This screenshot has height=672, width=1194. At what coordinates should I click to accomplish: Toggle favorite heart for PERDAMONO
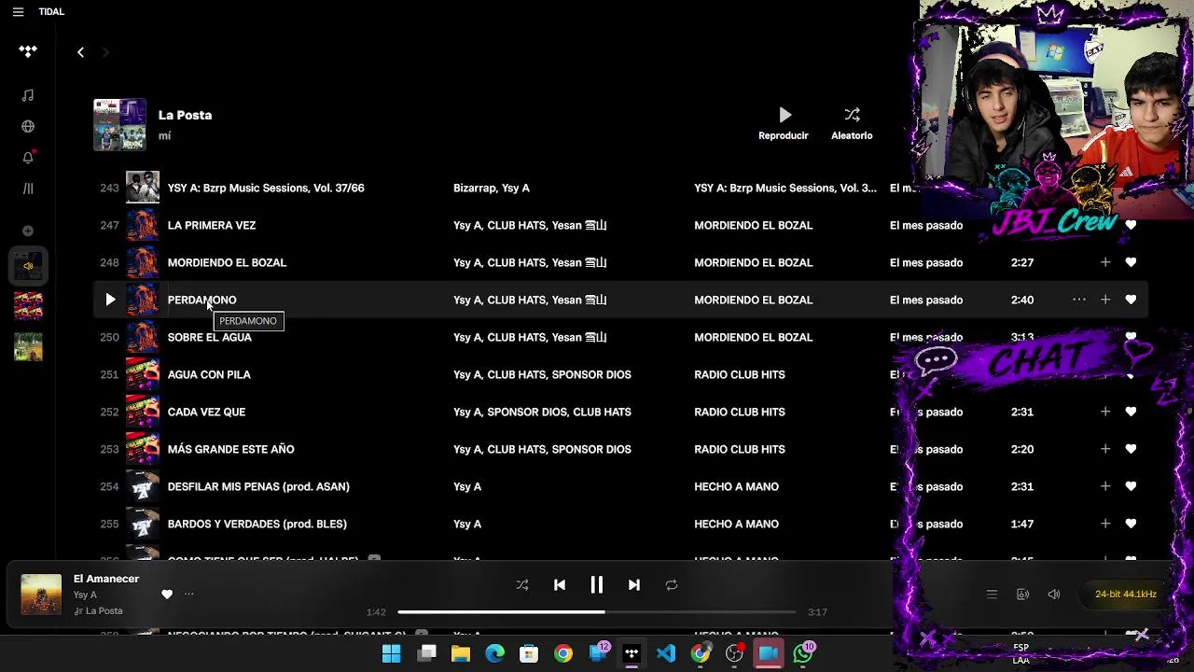(1131, 300)
